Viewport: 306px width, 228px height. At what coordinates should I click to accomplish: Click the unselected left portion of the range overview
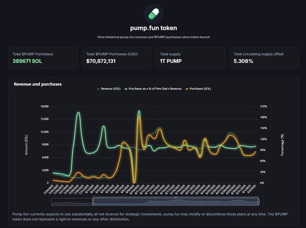click(x=72, y=202)
